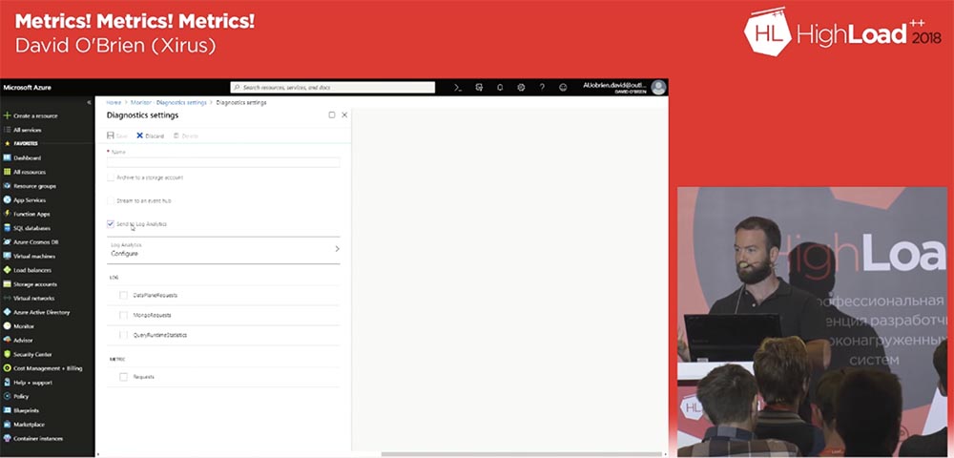
Task: Open Dashboard from the sidebar
Action: coord(27,157)
